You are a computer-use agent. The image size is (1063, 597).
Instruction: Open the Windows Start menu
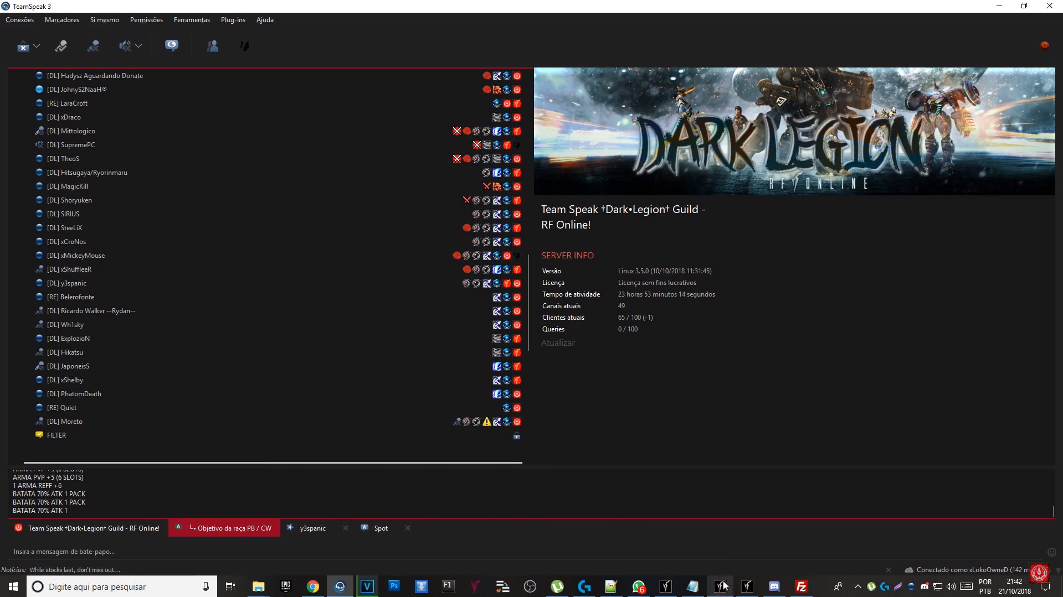13,586
